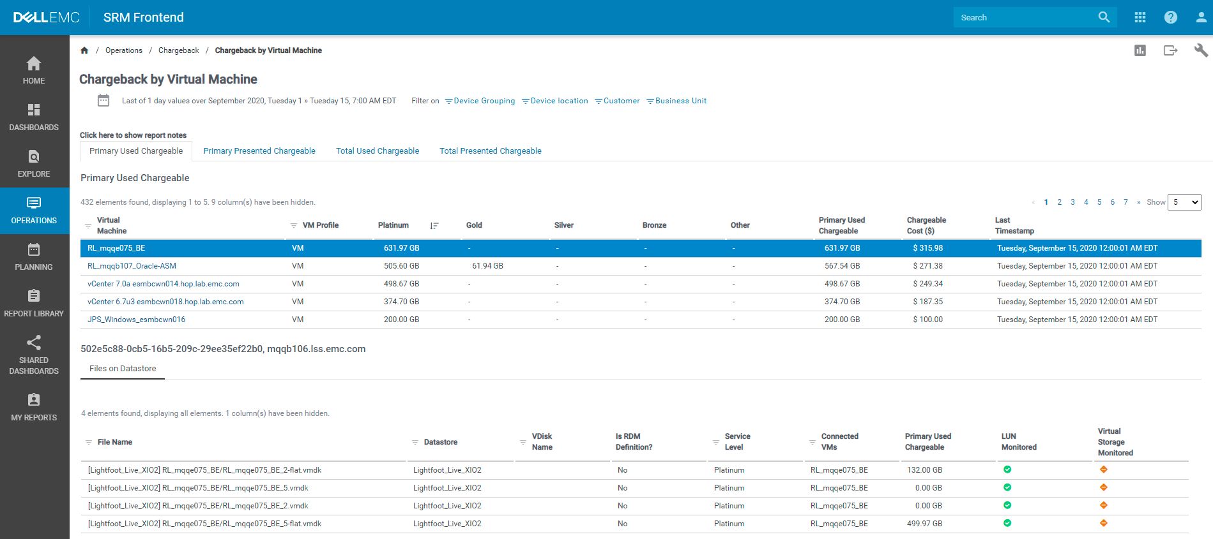1213x539 pixels.
Task: Open the VDisk Name column filter icon
Action: click(x=523, y=442)
